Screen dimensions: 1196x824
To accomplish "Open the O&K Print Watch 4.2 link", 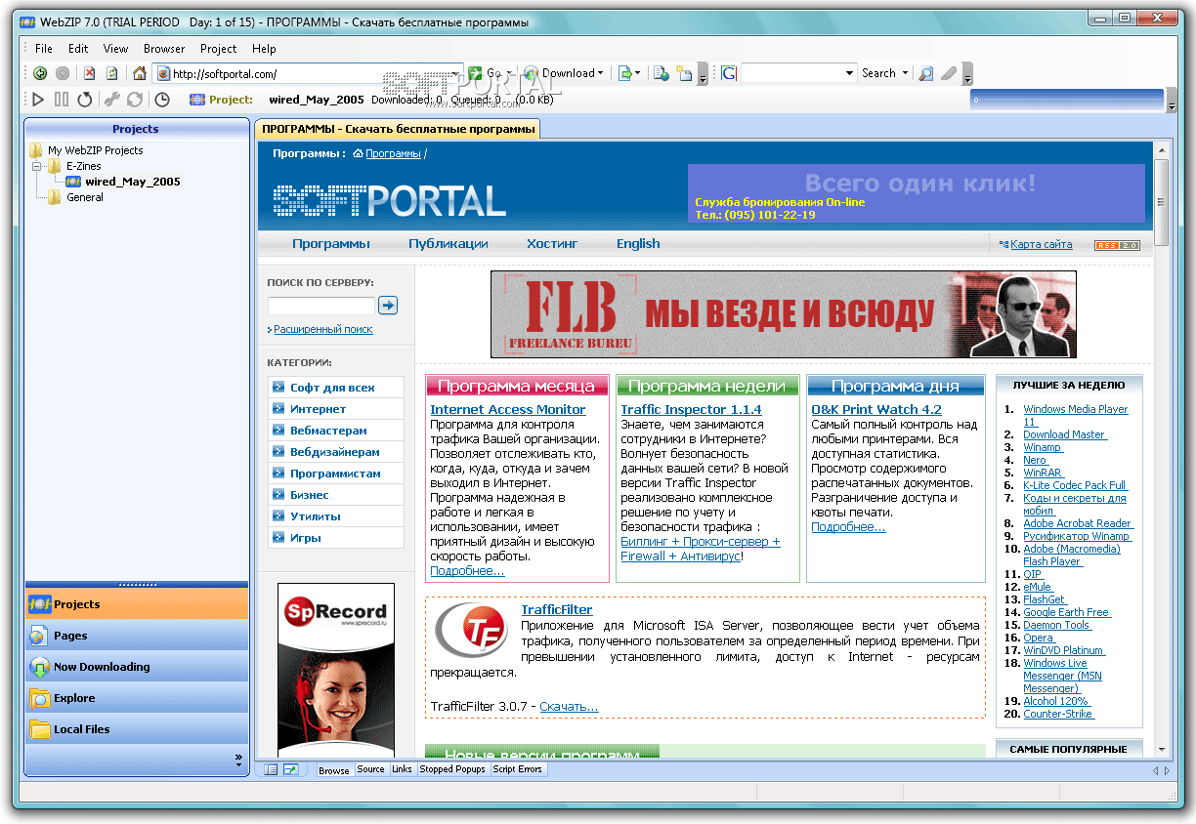I will coord(876,410).
